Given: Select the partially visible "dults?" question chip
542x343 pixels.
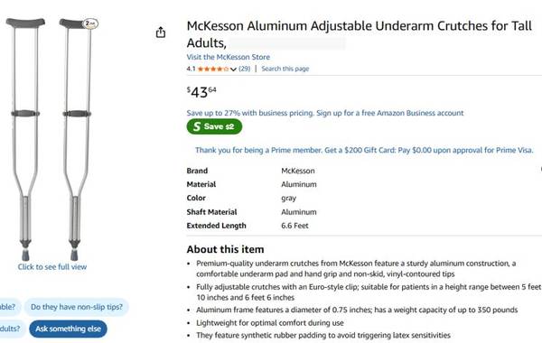Looking at the screenshot, I should pos(10,329).
